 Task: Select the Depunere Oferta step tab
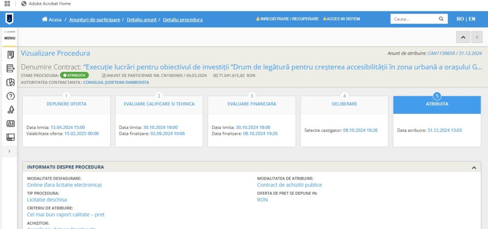coord(66,104)
